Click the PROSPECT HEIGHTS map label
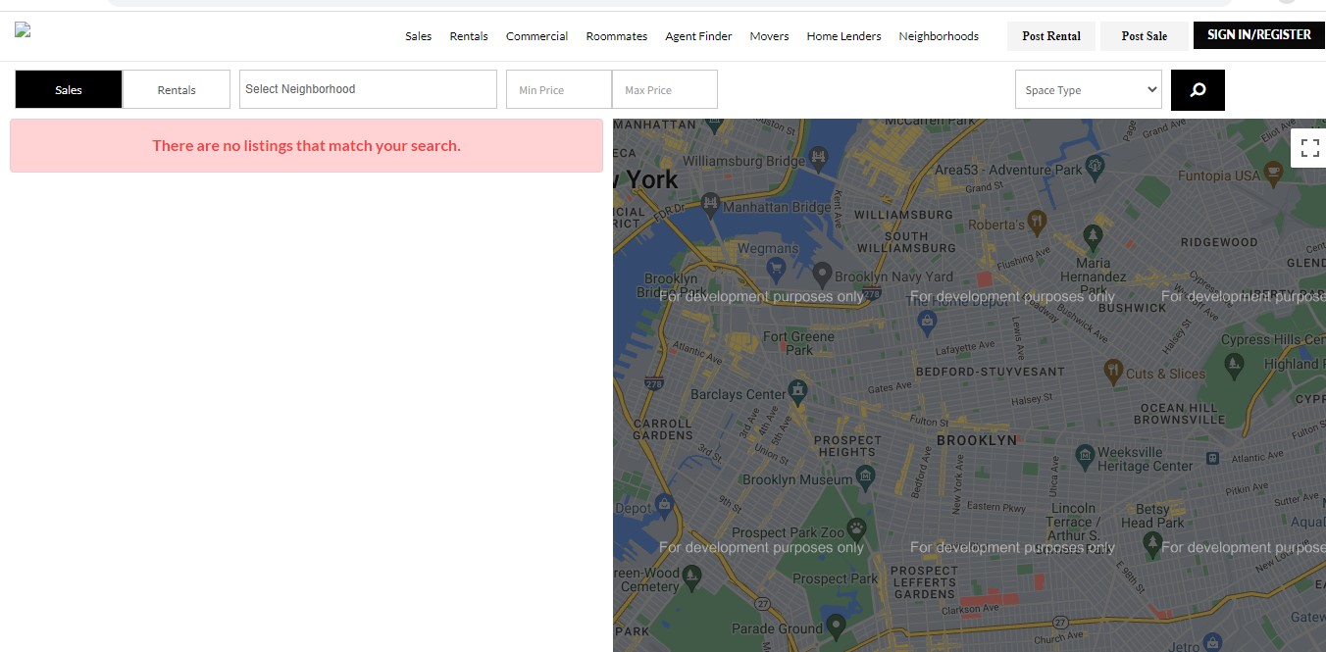This screenshot has height=652, width=1326. (x=848, y=446)
